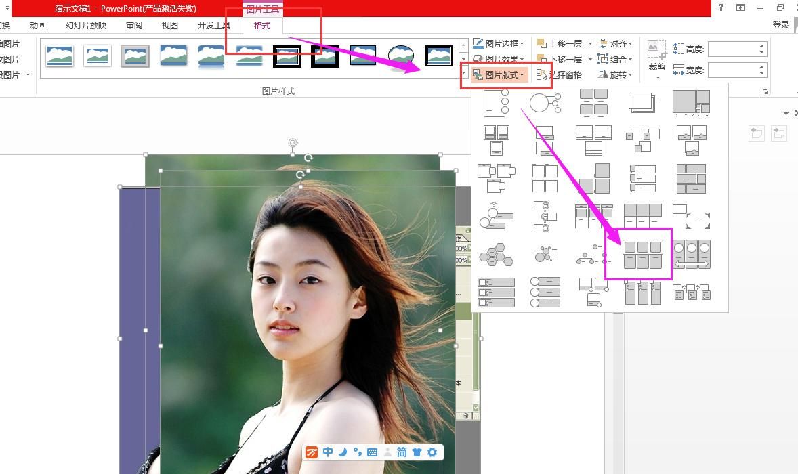The width and height of the screenshot is (798, 474).
Task: Open the Rotate (旋转) dropdown
Action: coord(616,74)
